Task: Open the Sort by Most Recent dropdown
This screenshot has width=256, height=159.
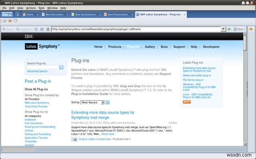Action: 92,102
